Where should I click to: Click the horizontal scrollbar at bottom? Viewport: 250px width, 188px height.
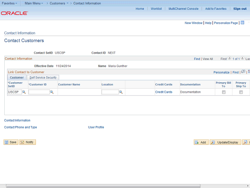pyautogui.click(x=103, y=186)
